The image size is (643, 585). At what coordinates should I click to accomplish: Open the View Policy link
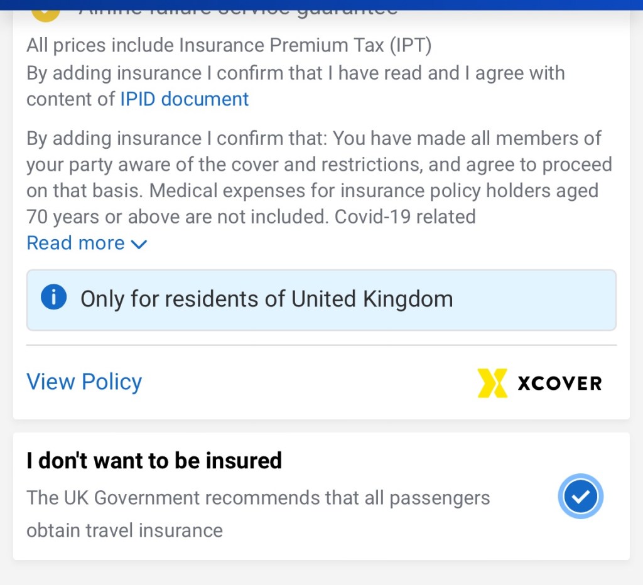coord(84,382)
